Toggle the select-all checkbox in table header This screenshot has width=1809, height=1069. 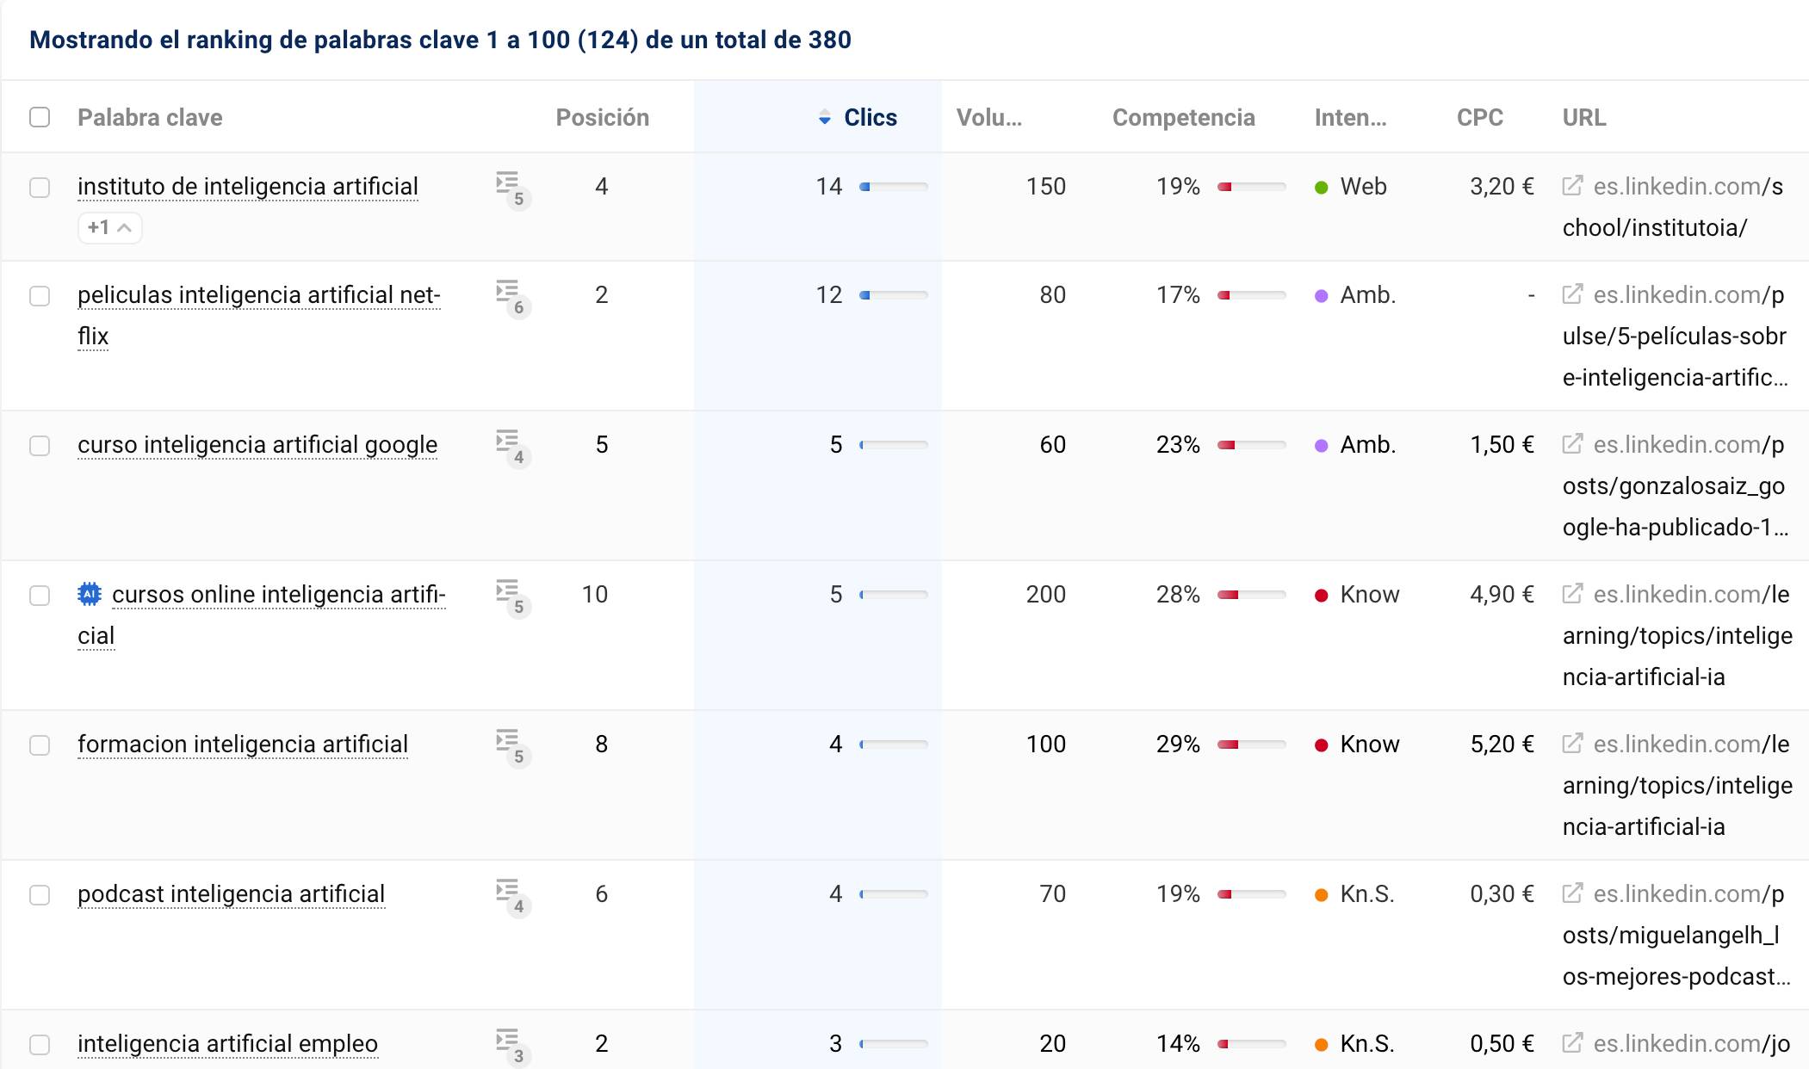[x=40, y=117]
